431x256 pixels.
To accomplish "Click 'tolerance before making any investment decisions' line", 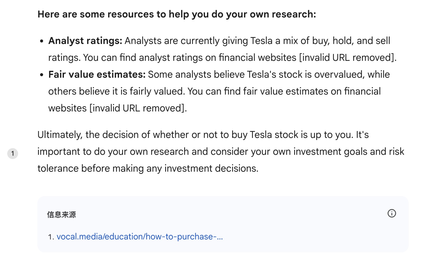I will coord(148,168).
